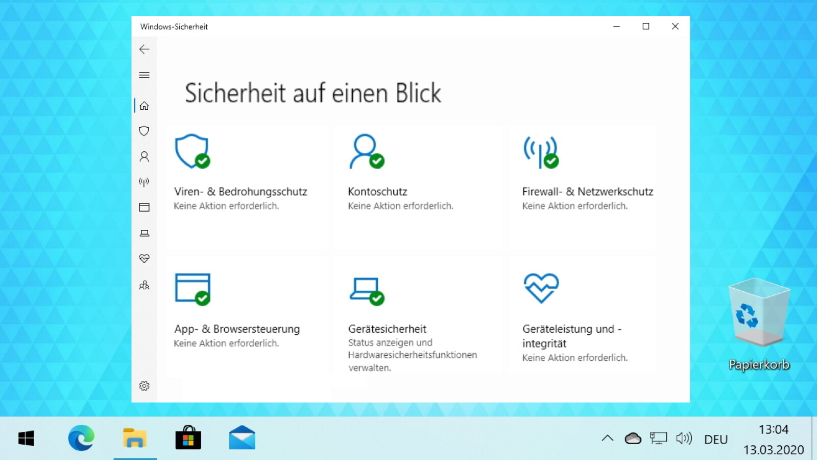Click the OneDrive cloud tray icon
The width and height of the screenshot is (817, 460).
(633, 439)
